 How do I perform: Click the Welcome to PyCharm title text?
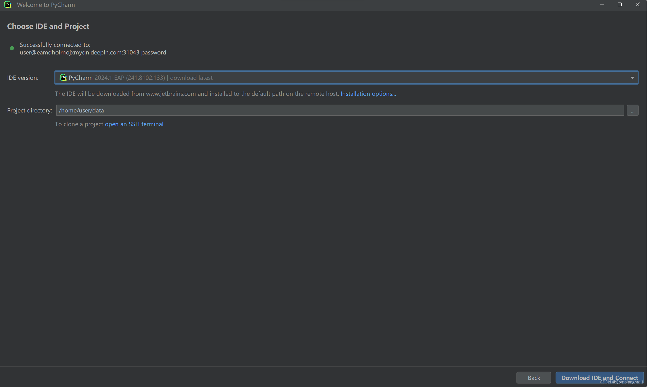pyautogui.click(x=46, y=5)
